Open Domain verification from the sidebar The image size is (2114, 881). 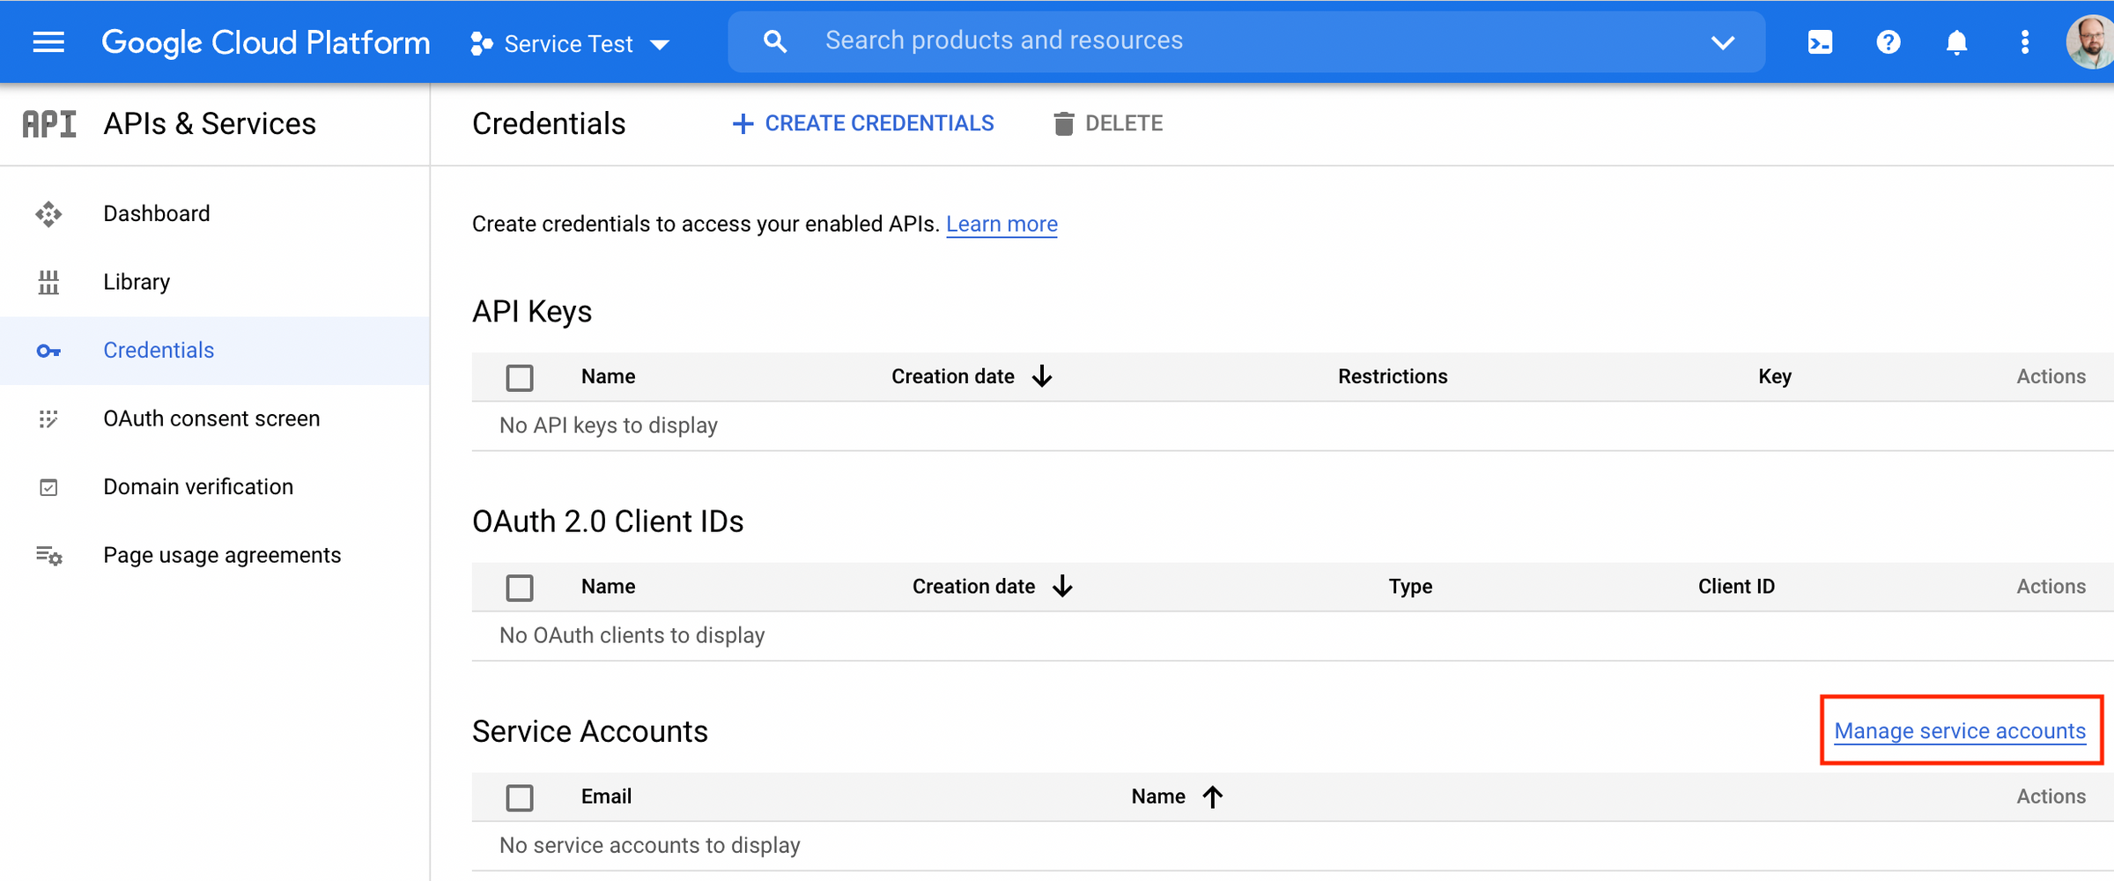198,486
